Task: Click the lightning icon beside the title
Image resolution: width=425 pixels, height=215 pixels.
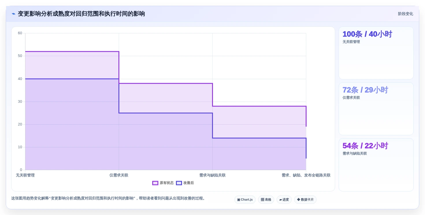Action: click(14, 14)
